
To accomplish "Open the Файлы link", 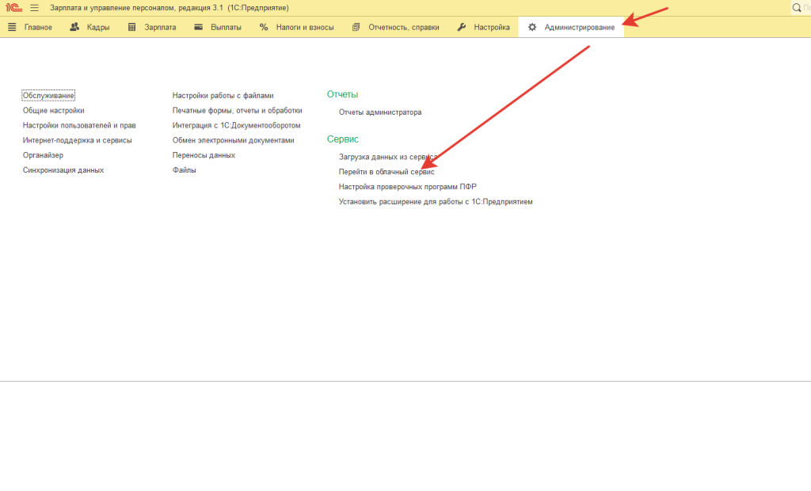I will 184,170.
